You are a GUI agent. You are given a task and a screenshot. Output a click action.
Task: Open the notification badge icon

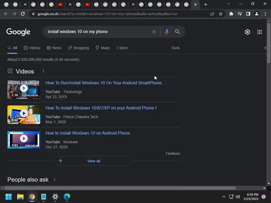tap(264, 197)
